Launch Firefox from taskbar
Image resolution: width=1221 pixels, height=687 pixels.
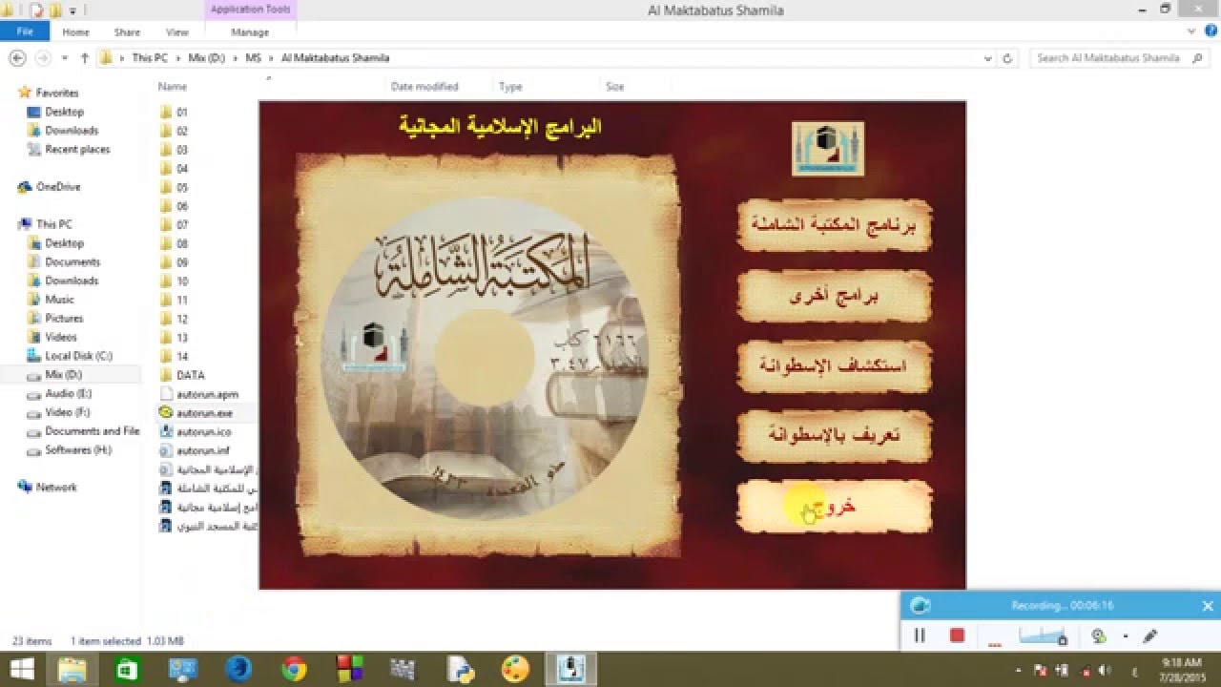point(238,669)
